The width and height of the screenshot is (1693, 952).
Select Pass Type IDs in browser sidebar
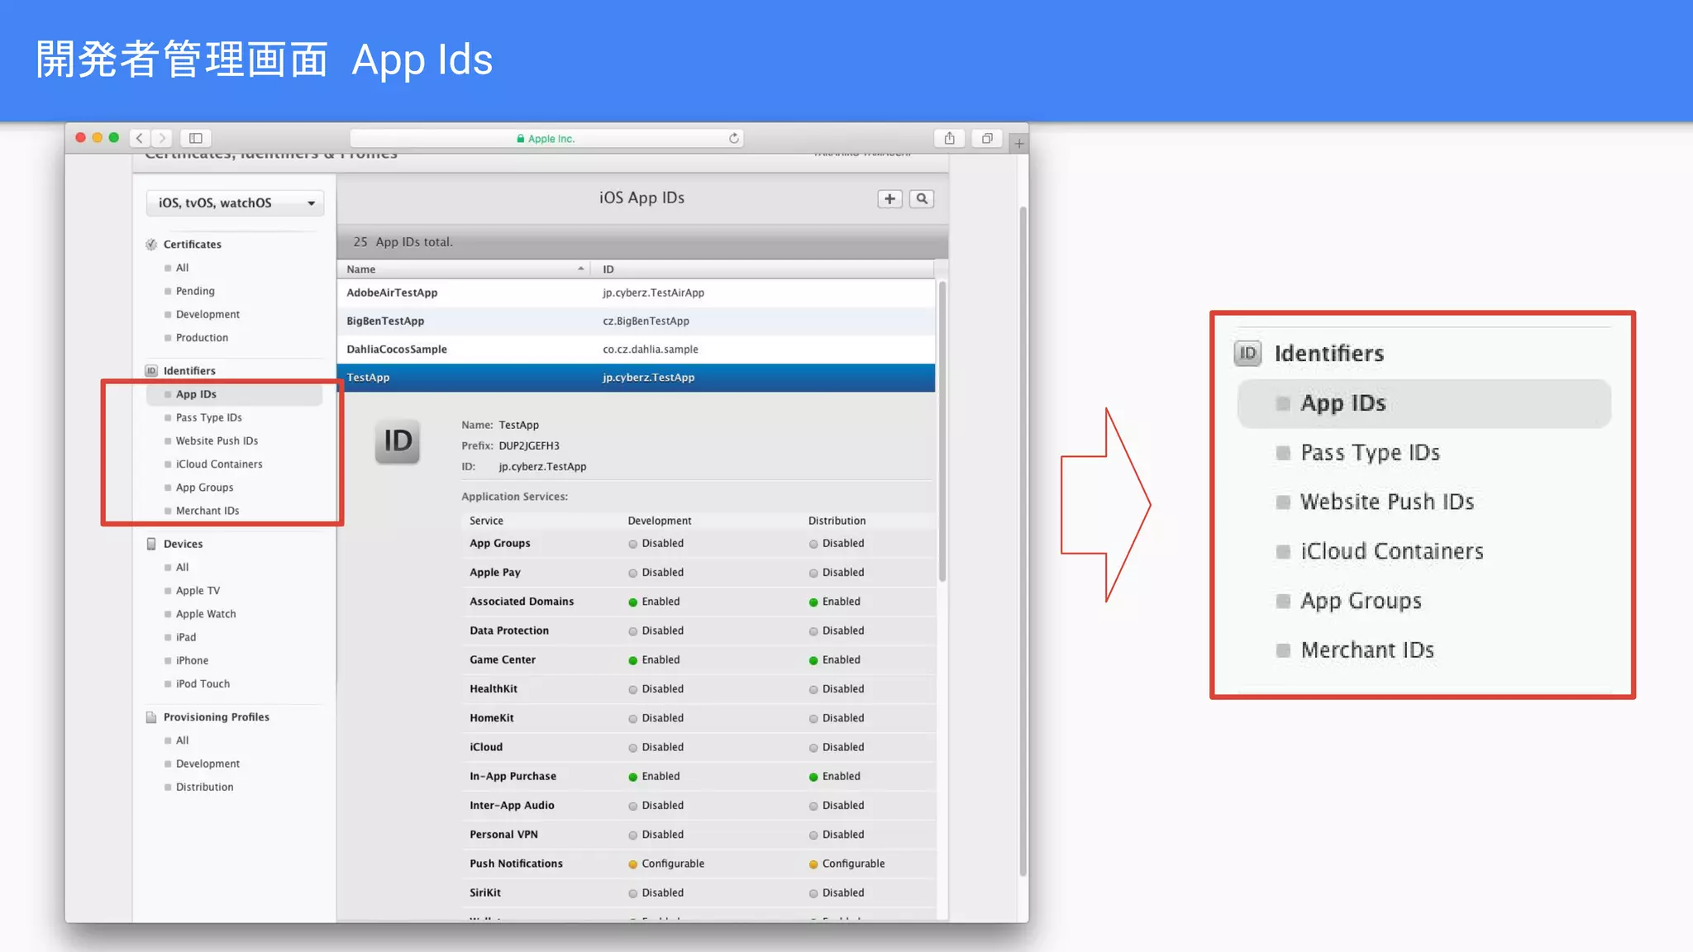pyautogui.click(x=208, y=417)
